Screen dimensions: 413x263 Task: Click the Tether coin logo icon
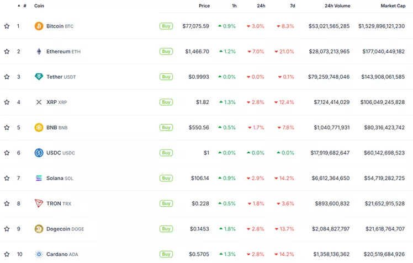(x=39, y=77)
